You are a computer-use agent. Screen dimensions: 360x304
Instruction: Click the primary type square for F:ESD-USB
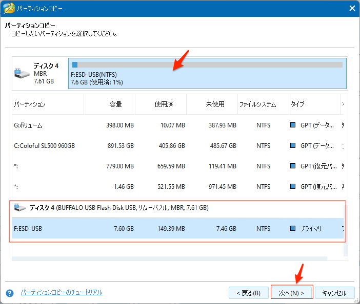point(293,229)
